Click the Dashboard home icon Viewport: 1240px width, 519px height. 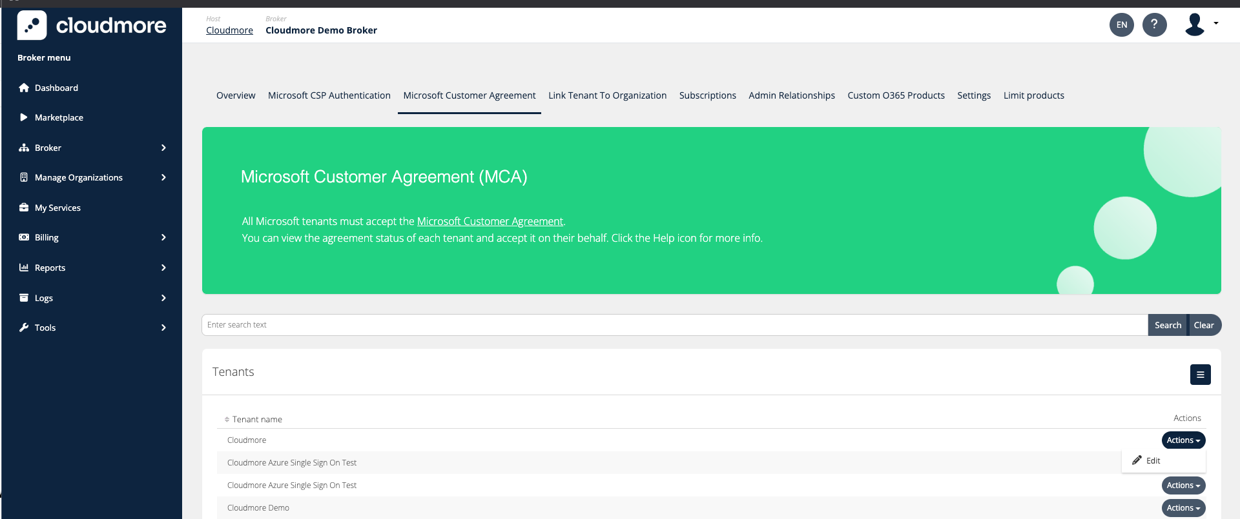tap(24, 88)
